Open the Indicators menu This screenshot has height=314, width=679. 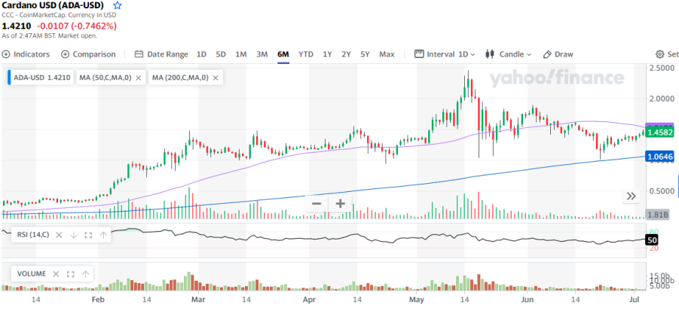tap(26, 54)
